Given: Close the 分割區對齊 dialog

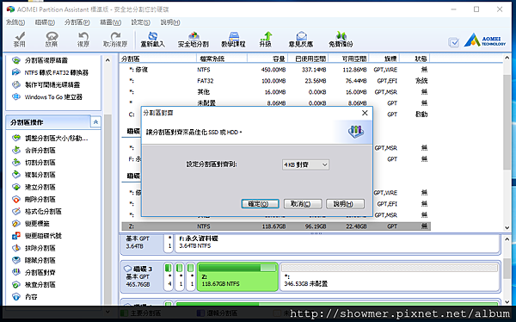Looking at the screenshot, I should 365,113.
